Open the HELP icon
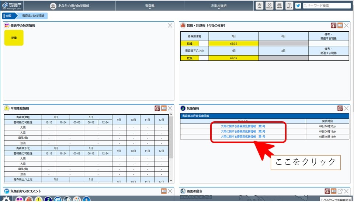Screen dimensions: 354x202 pos(289,6)
